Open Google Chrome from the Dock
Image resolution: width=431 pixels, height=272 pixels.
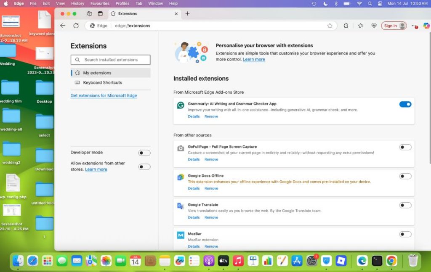(x=391, y=261)
